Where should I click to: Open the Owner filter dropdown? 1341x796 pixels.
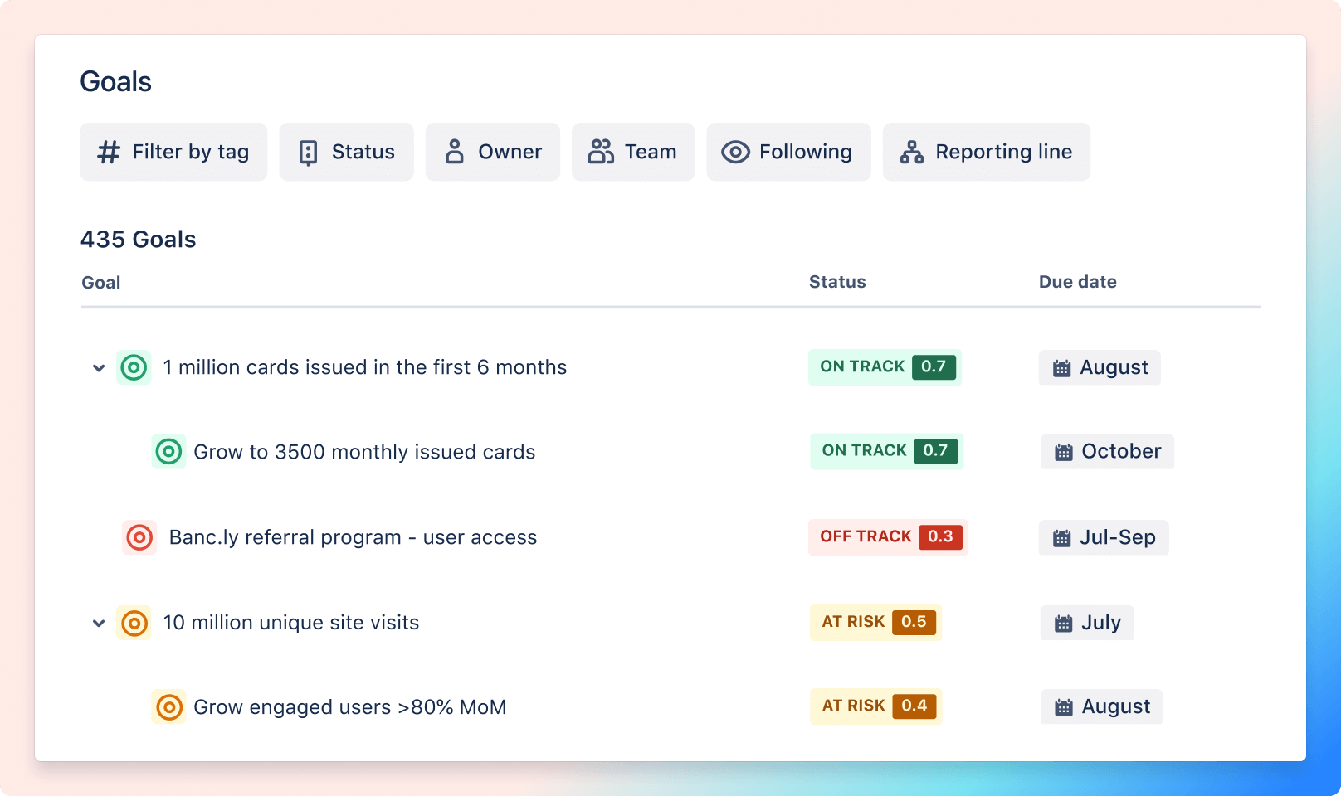[x=492, y=152]
